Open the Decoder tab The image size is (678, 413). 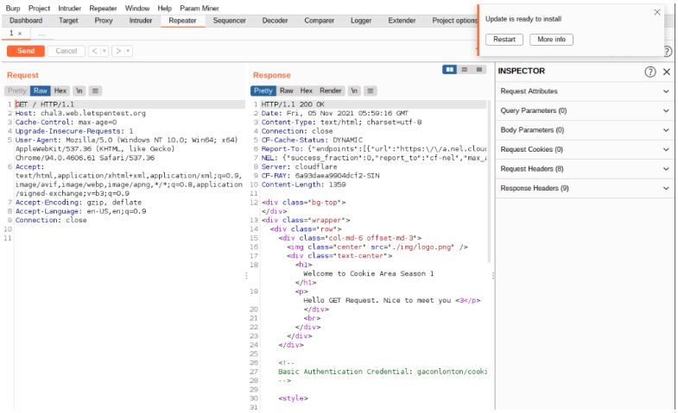click(x=275, y=20)
